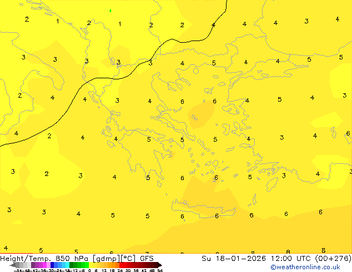Click the '(00+276)' forecast offset text
The height and width of the screenshot is (272, 352).
333,259
